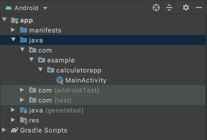The image size is (207, 140).
Task: Collapse the app module node
Action: (4, 19)
